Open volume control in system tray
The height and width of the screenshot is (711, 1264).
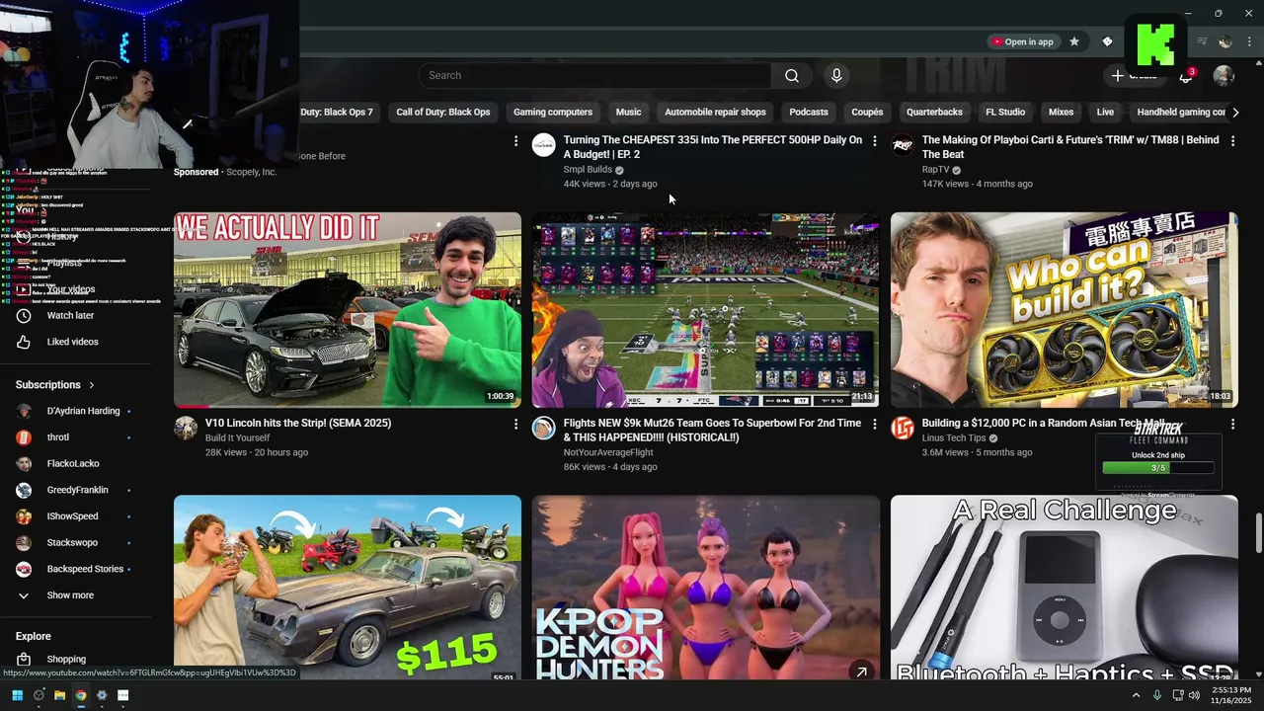coord(1194,695)
